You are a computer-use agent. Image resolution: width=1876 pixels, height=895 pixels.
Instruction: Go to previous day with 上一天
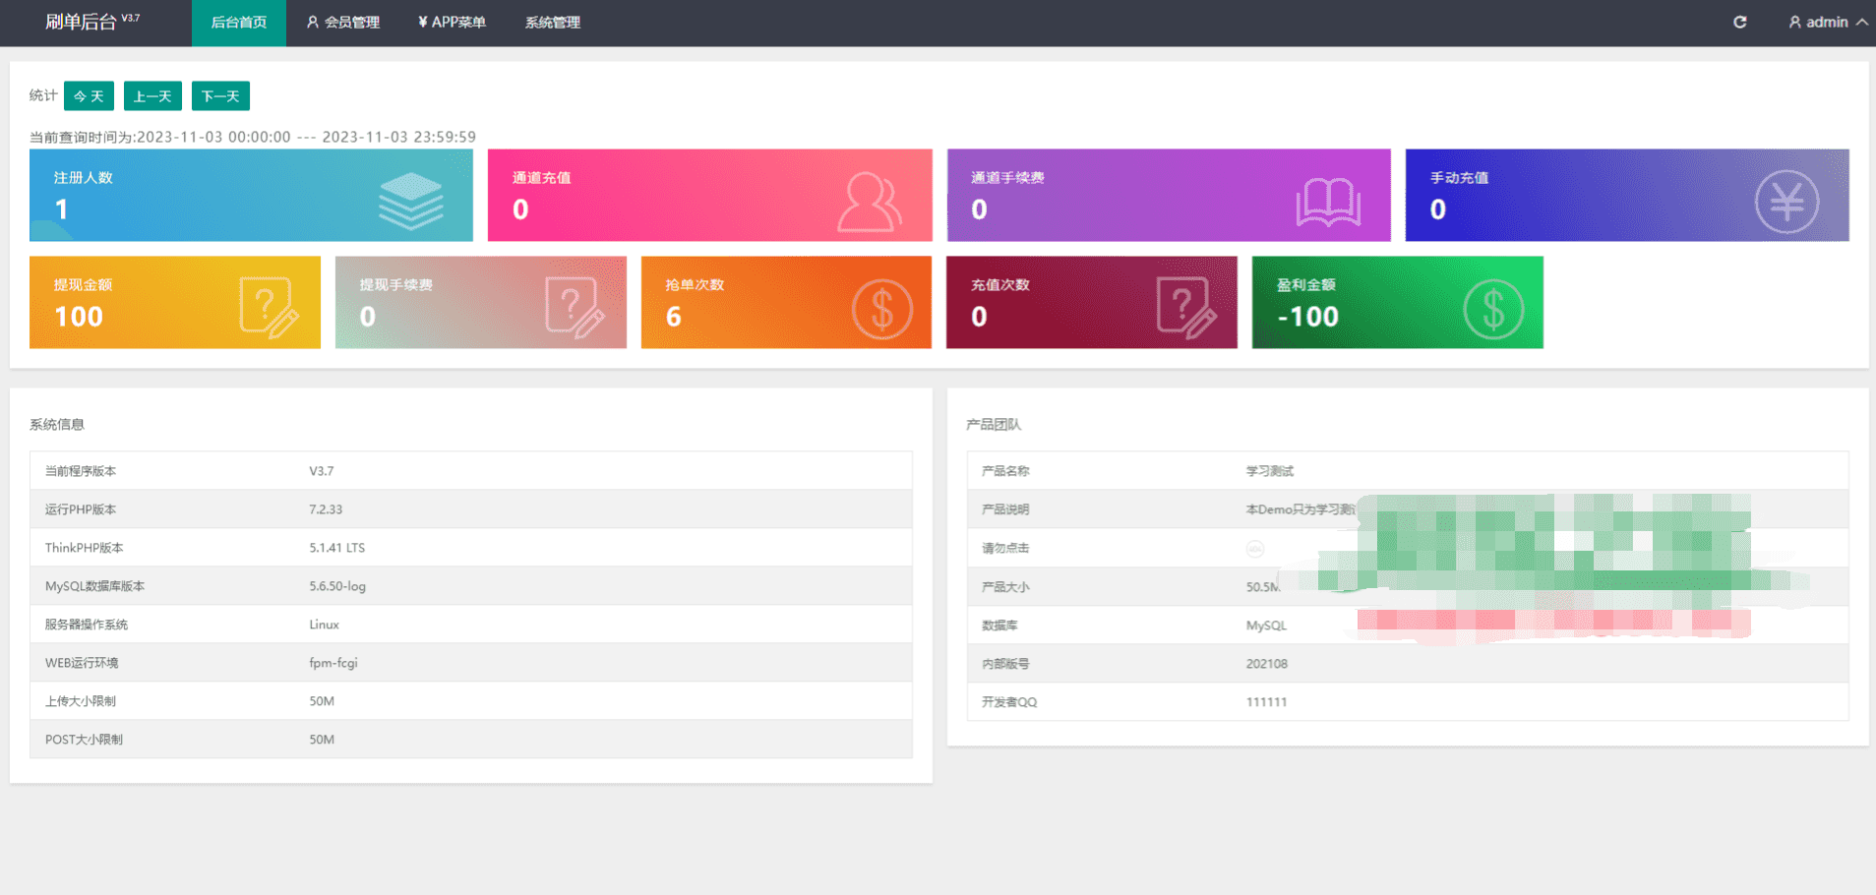click(x=152, y=96)
